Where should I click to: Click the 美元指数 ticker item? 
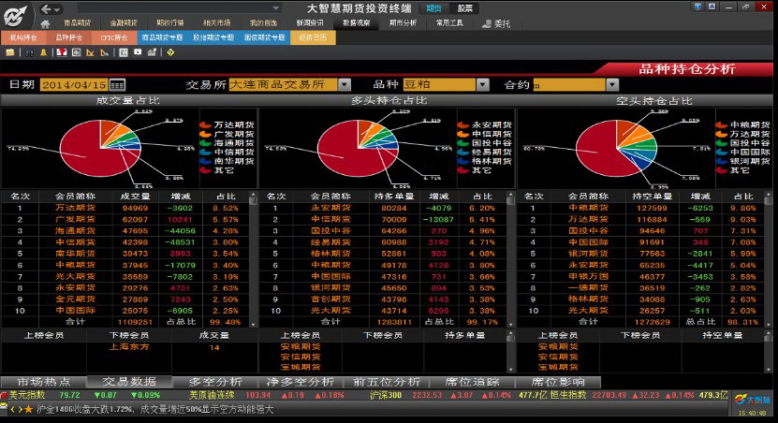(27, 395)
